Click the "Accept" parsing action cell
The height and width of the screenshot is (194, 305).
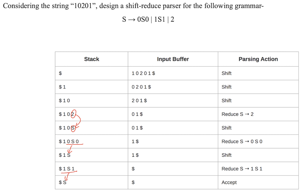[x=229, y=183]
